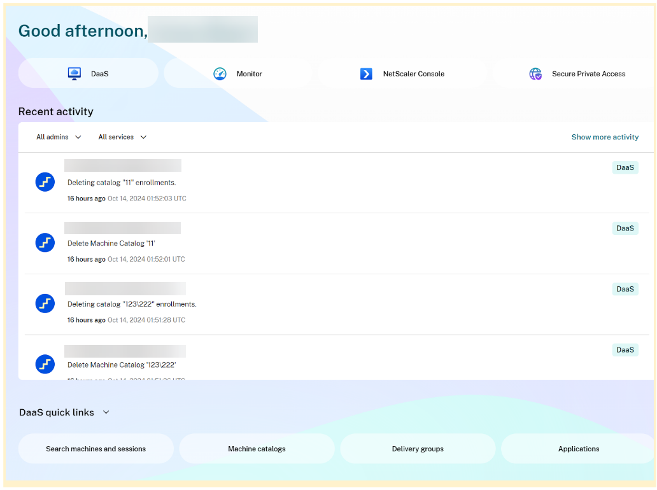Click activity icon for Delete Machine Catalog '11'

(45, 242)
